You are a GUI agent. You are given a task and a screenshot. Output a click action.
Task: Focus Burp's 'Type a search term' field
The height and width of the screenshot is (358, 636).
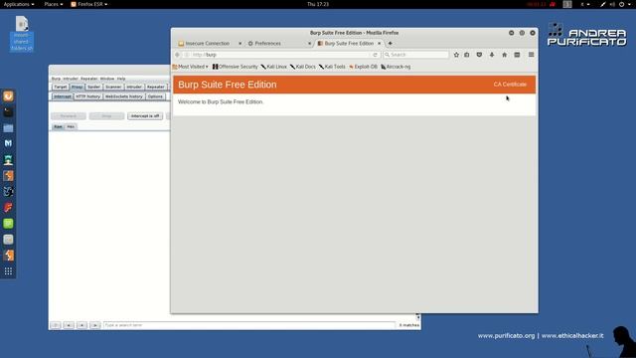click(249, 325)
